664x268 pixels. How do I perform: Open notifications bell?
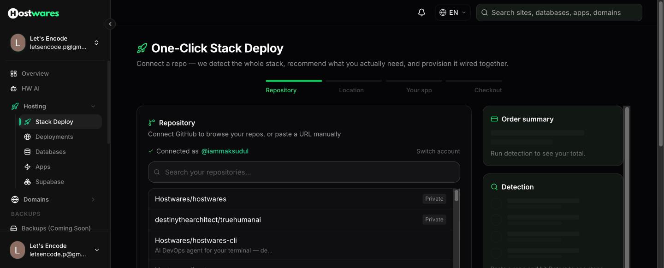click(x=421, y=12)
